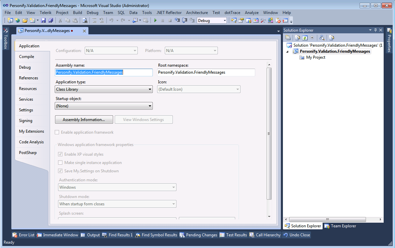The image size is (395, 248).
Task: Open the Solution Configurations Debug dropdown
Action: (x=212, y=20)
